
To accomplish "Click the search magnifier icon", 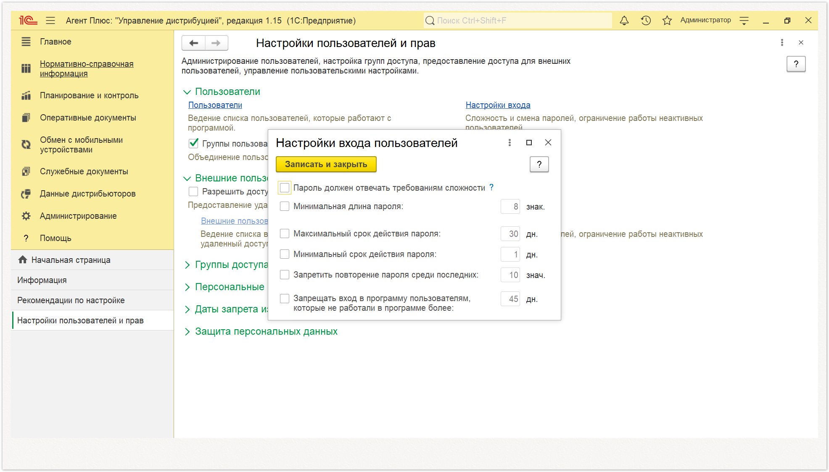I will pyautogui.click(x=430, y=21).
